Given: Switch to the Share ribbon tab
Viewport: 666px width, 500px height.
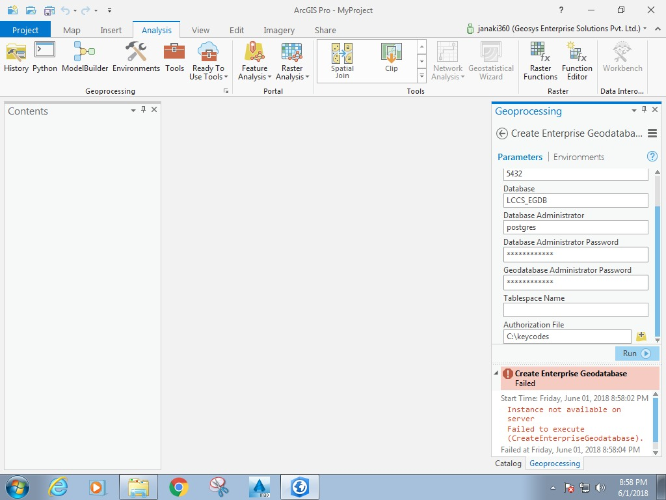Looking at the screenshot, I should pyautogui.click(x=325, y=30).
